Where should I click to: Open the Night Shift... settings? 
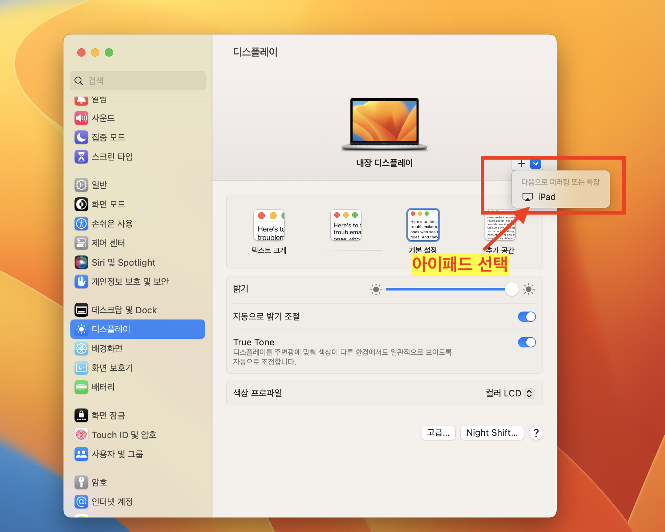492,433
